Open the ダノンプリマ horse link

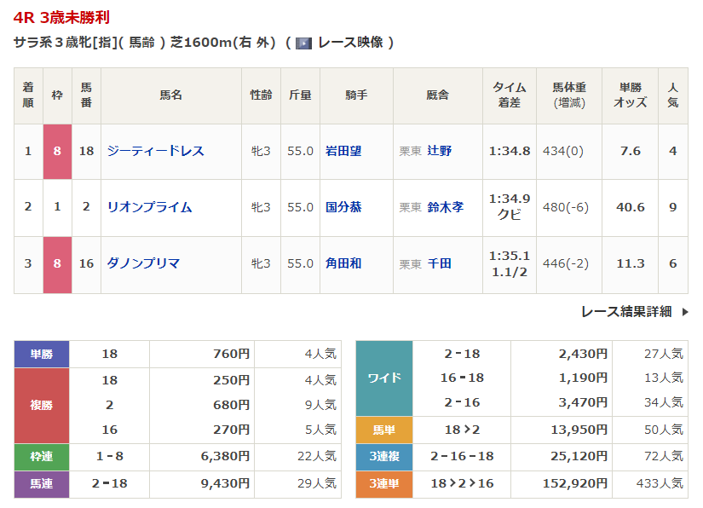[x=143, y=263]
